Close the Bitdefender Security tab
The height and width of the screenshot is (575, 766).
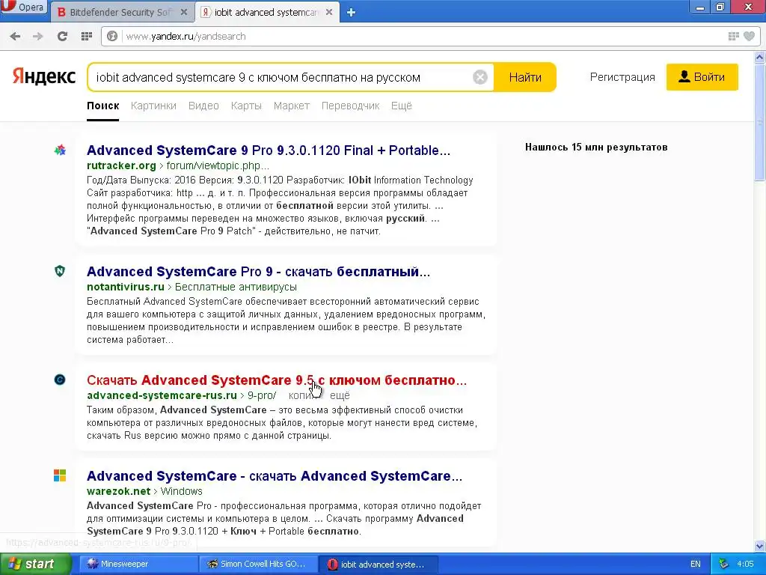click(184, 12)
